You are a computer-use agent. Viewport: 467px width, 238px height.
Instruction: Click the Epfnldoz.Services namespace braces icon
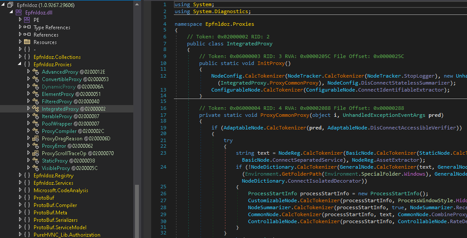[x=27, y=183]
